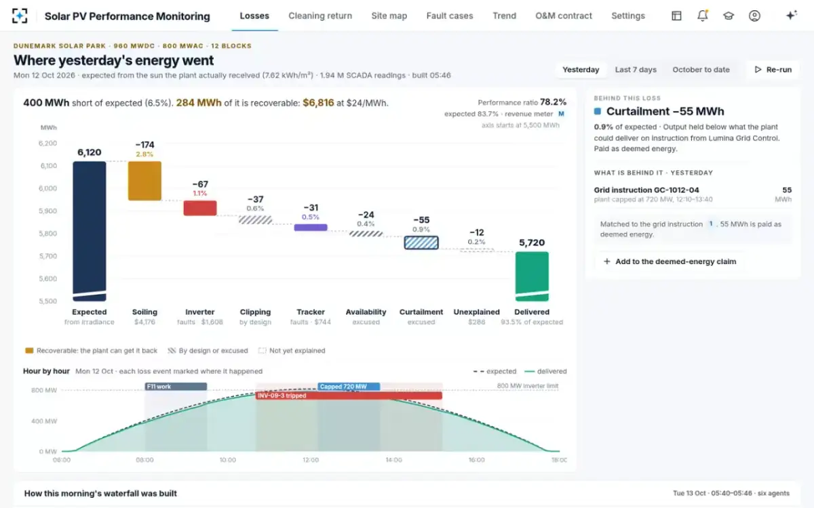Click the INV-09-3 tripped event marker

click(x=349, y=396)
